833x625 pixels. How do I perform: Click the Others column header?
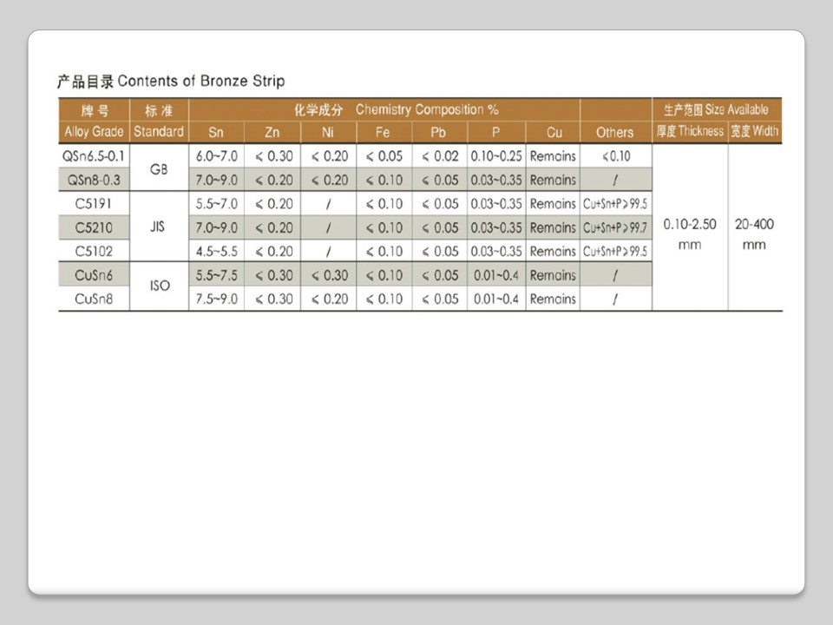pyautogui.click(x=615, y=133)
